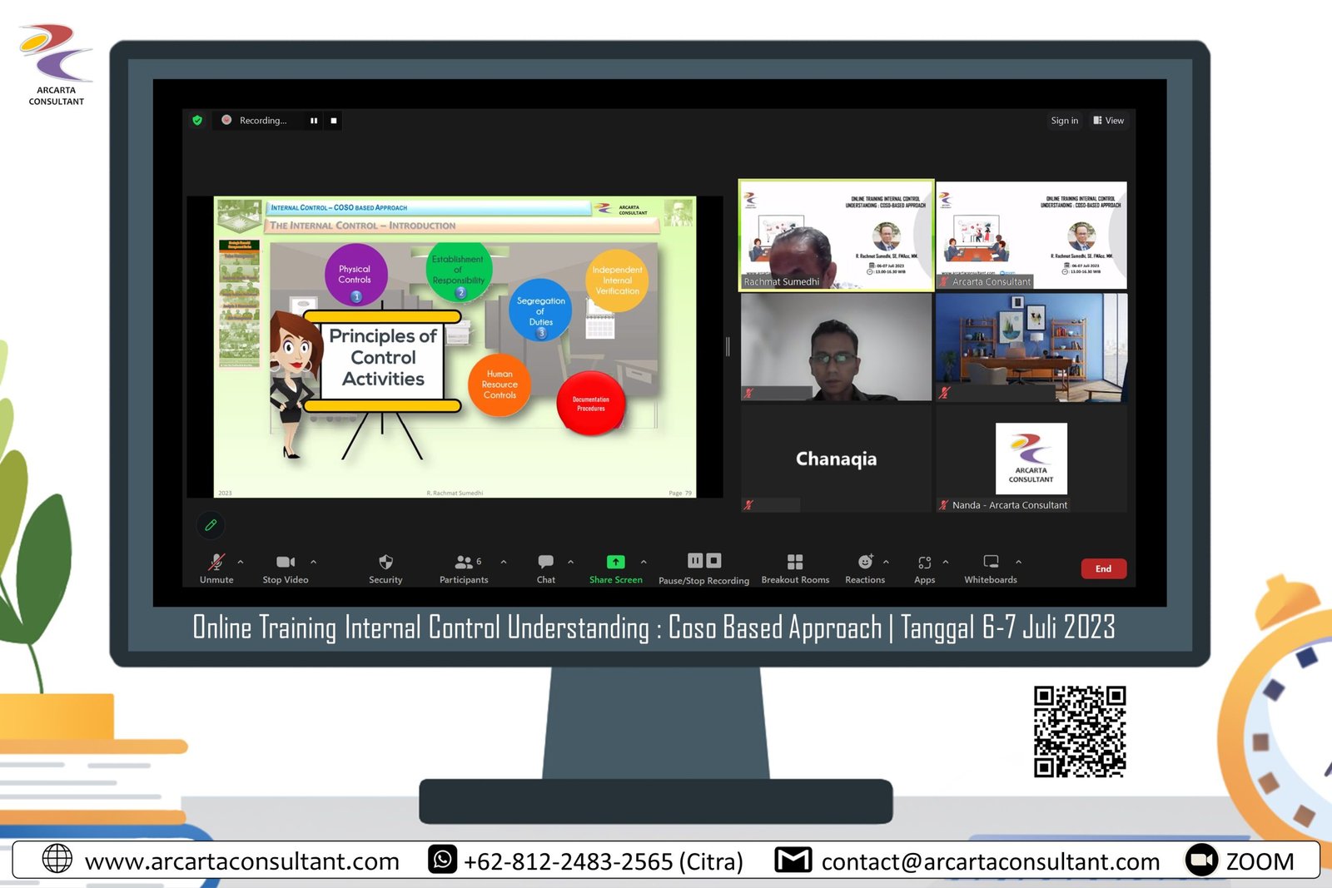Open Whiteboards
This screenshot has width=1332, height=888.
(x=991, y=563)
